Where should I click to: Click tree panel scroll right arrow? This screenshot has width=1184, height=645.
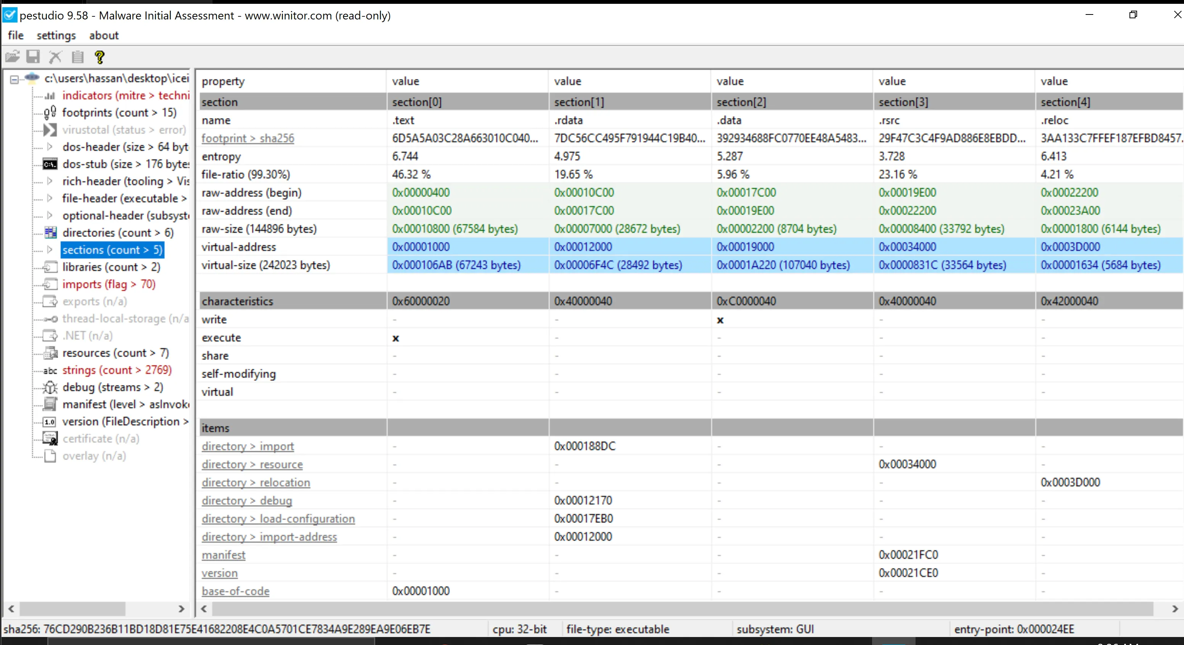coord(181,609)
